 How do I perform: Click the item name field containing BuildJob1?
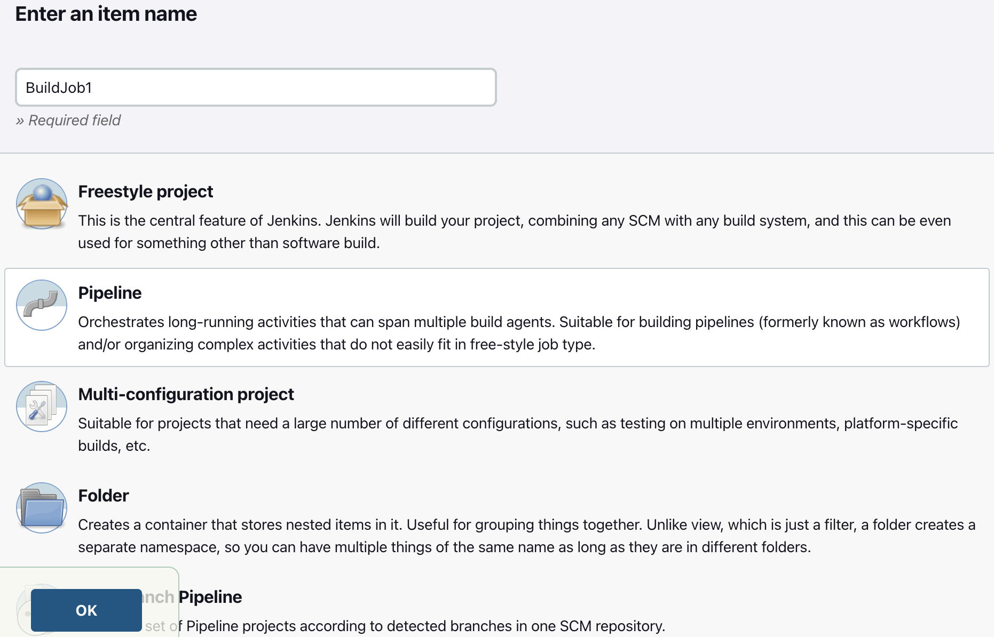[255, 87]
